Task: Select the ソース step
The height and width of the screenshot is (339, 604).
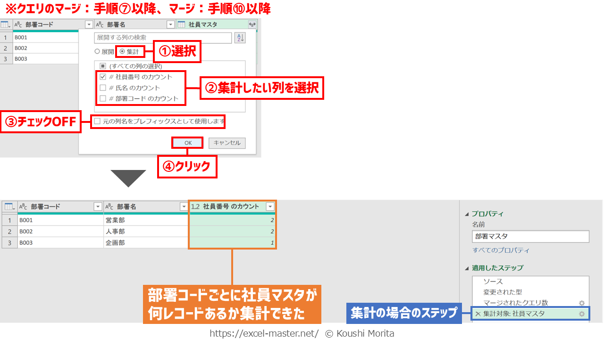Action: (493, 282)
